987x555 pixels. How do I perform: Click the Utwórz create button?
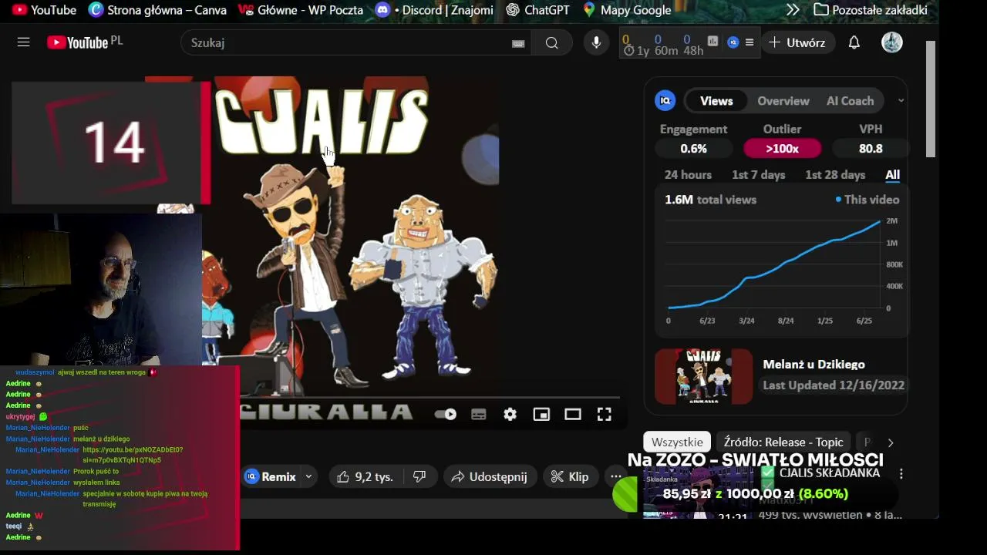point(797,42)
